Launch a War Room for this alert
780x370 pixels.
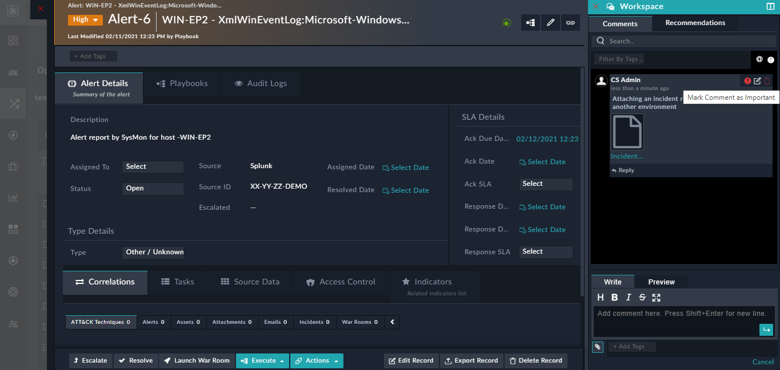197,360
